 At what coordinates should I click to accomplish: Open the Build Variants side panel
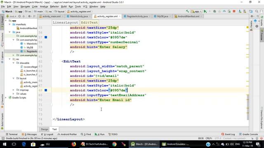(x=2, y=121)
